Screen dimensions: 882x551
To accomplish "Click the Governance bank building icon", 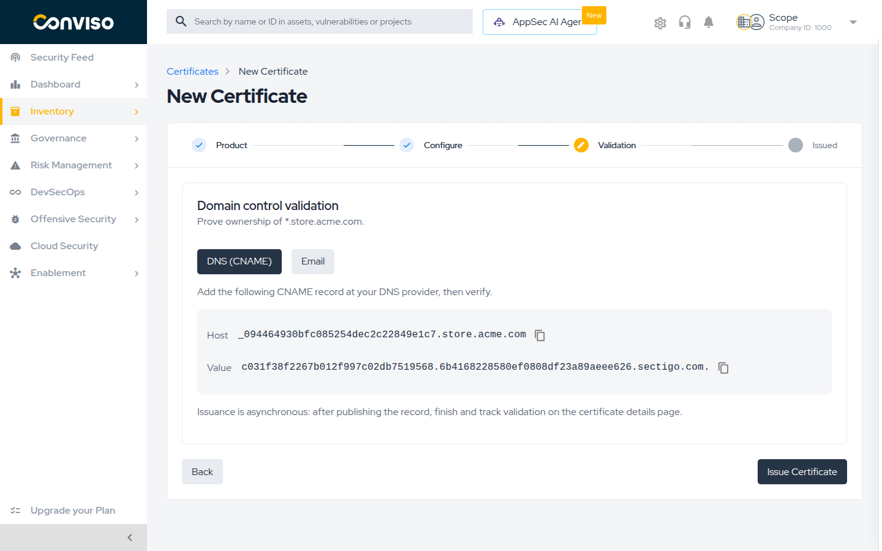I will [x=15, y=138].
